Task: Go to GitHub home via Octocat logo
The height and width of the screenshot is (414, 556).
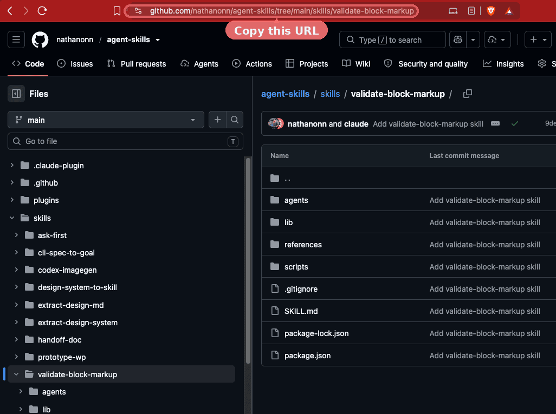Action: (x=40, y=40)
